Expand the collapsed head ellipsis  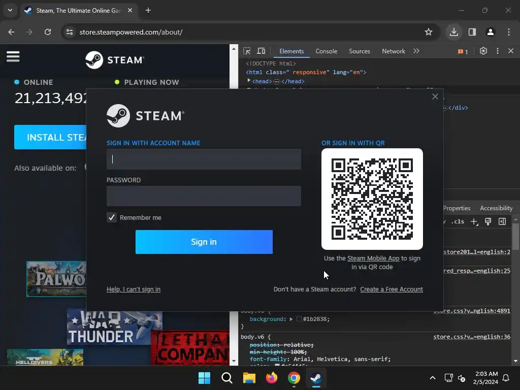pyautogui.click(x=277, y=81)
